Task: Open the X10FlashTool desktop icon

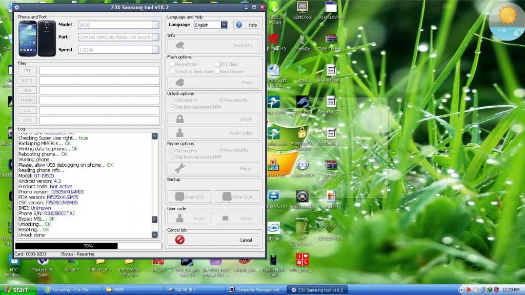Action: click(331, 11)
